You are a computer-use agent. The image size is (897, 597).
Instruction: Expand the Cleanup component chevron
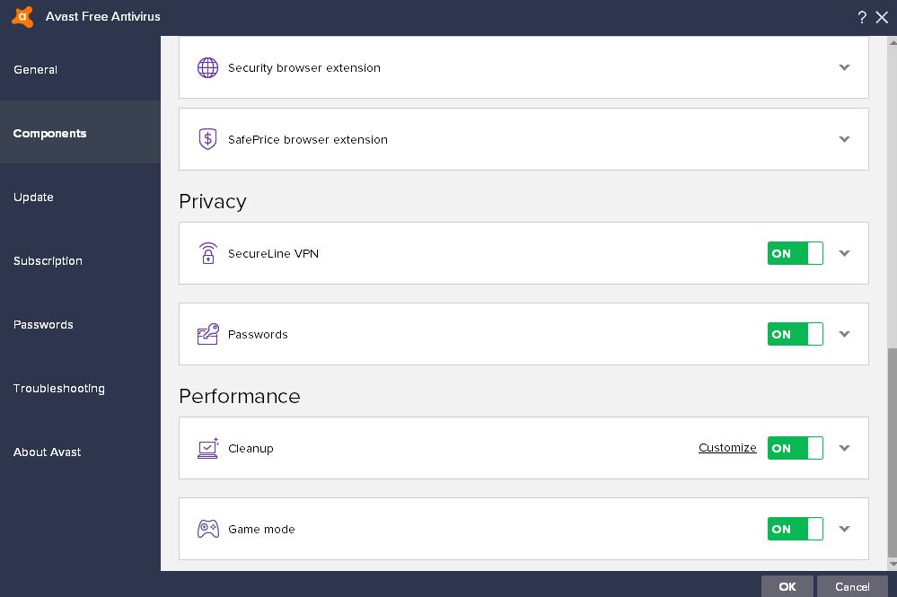[844, 448]
